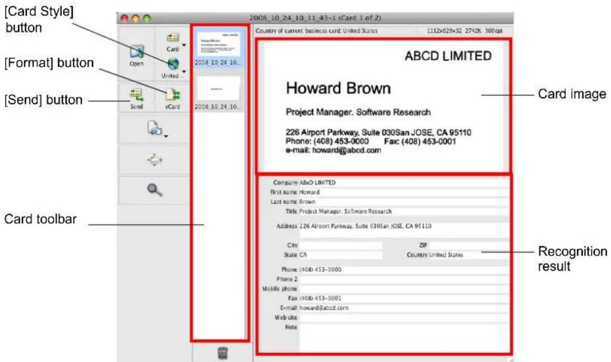Click the Country of current business card text
Viewport: 611px width, 362px height.
(316, 31)
